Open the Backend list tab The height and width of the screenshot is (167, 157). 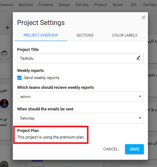26,5
